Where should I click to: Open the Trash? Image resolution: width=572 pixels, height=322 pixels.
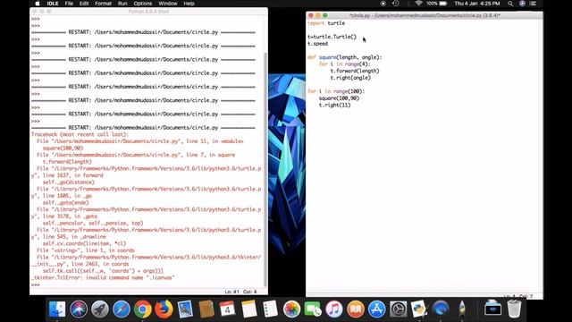pos(514,309)
